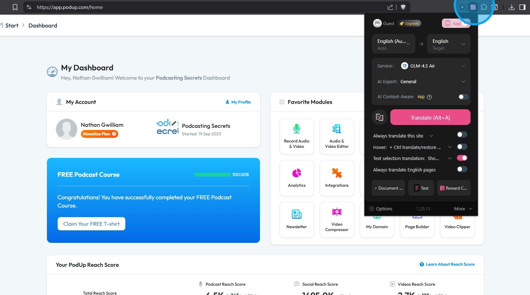This screenshot has height=295, width=530.
Task: Click the browser address bar URL
Action: (70, 7)
